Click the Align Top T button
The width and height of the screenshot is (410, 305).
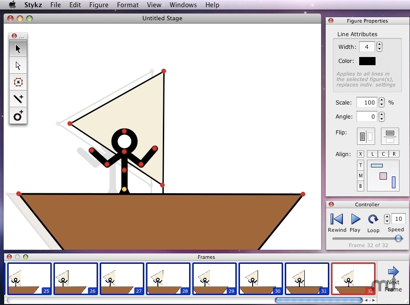[360, 165]
